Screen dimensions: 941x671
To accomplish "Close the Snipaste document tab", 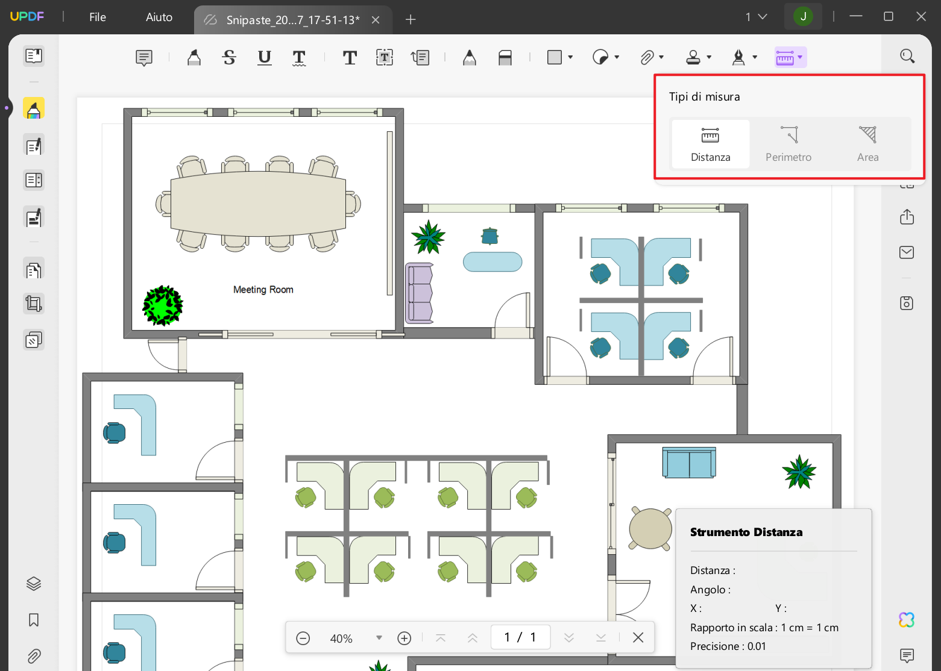I will click(x=376, y=20).
